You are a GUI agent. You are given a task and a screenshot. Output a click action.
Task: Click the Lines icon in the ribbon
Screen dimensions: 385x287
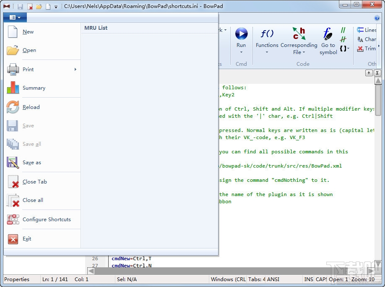(x=360, y=30)
